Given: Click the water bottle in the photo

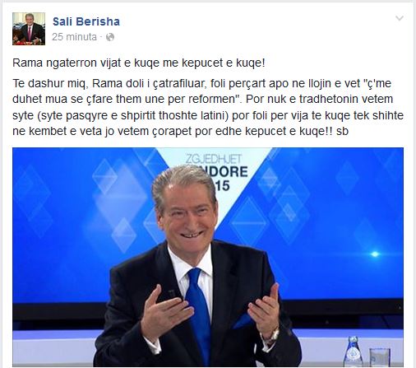Looking at the screenshot, I should 353,351.
